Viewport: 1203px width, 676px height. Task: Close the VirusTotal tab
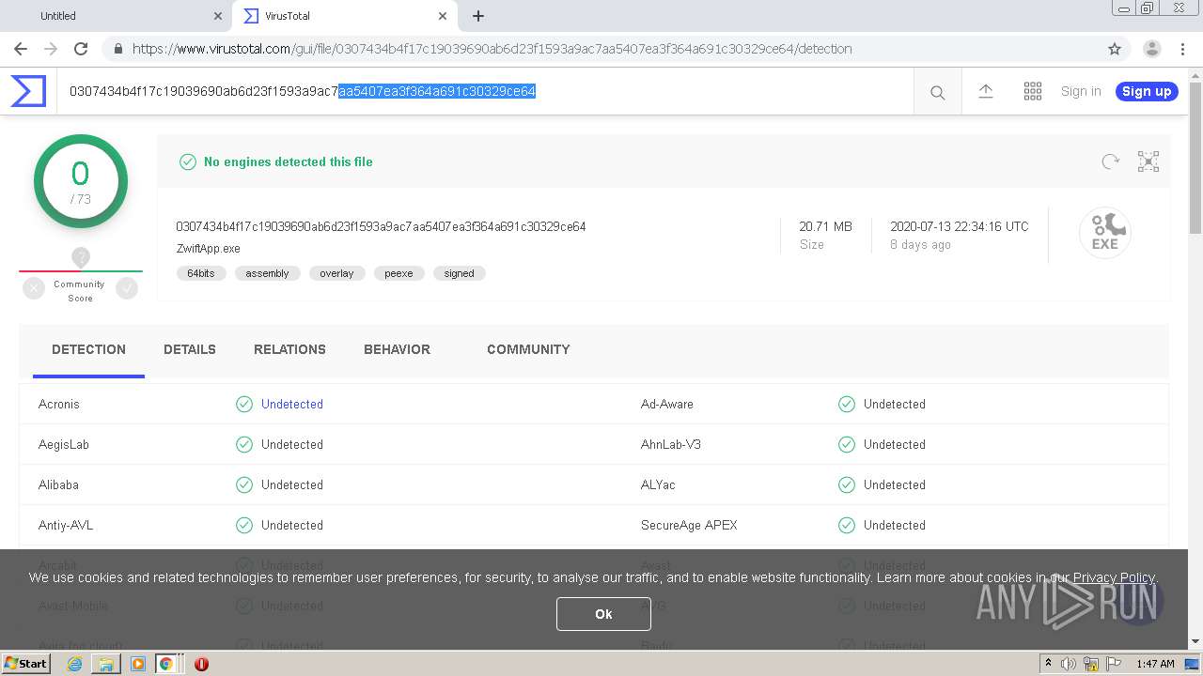click(x=443, y=16)
